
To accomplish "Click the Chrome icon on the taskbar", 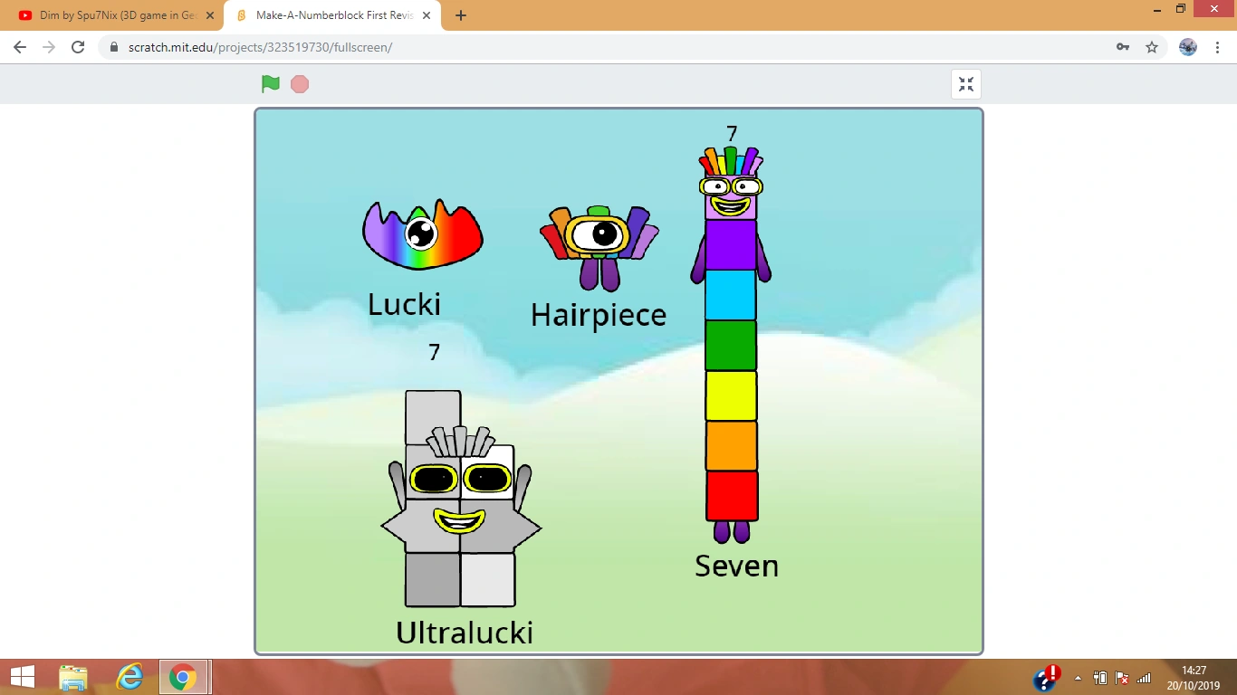I will [183, 676].
